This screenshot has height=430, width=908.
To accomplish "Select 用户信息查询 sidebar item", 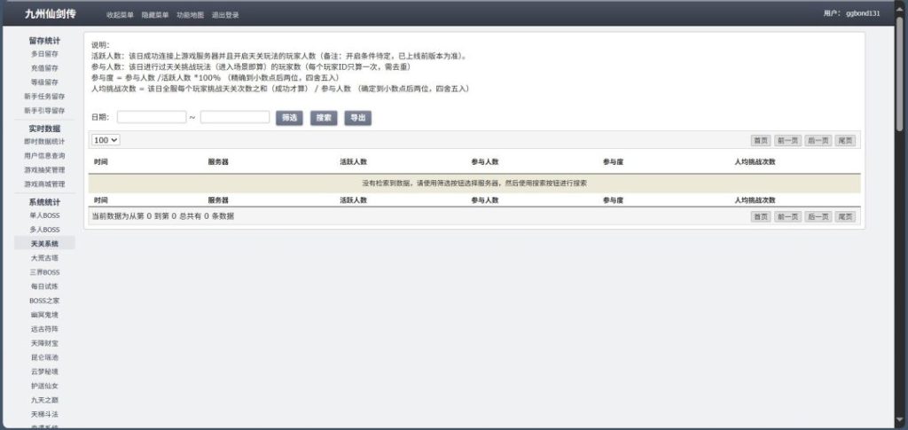I will tap(44, 155).
